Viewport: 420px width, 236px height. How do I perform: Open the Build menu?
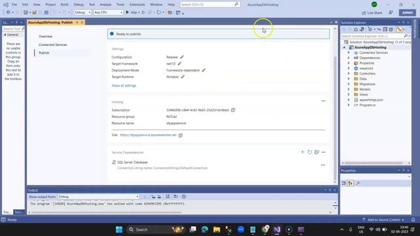pos(64,5)
